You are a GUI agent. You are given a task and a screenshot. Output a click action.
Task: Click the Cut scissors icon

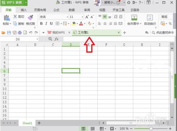coord(15,16)
